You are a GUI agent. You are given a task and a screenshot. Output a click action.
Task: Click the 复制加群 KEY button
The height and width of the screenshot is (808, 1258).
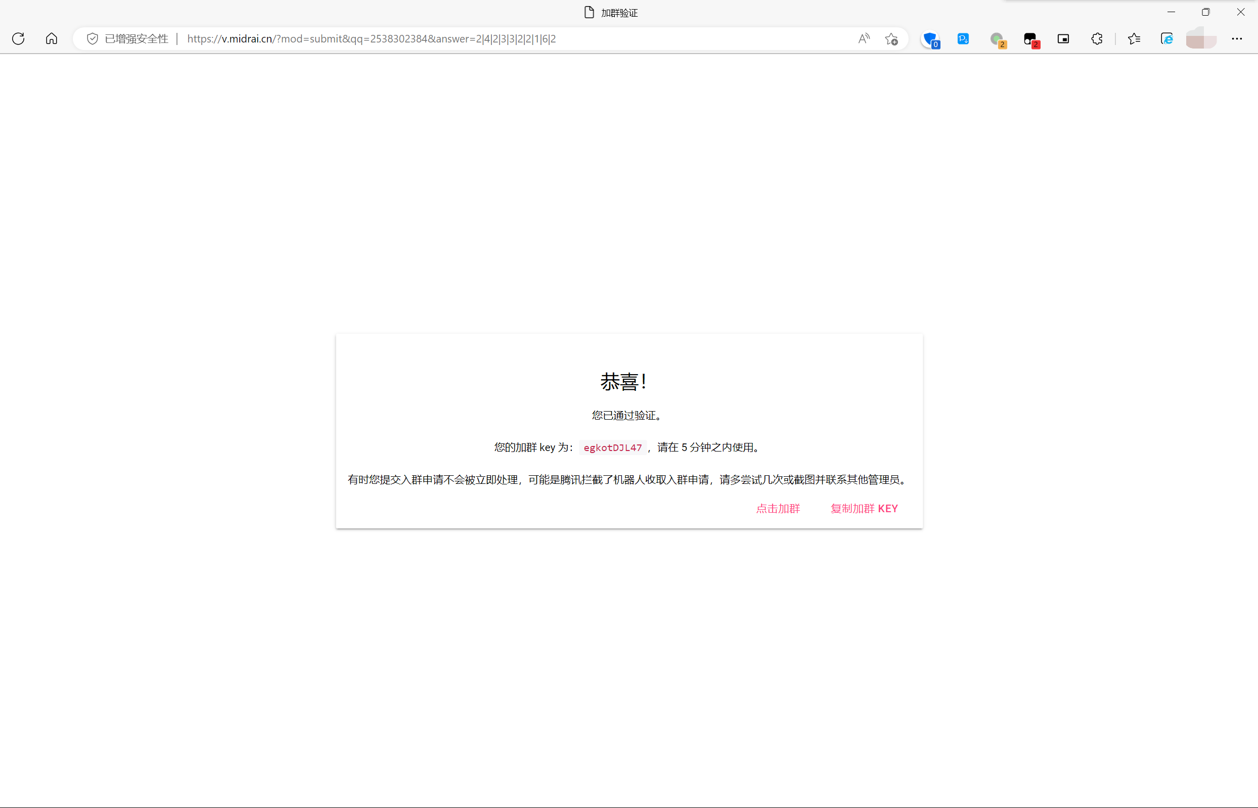point(864,508)
